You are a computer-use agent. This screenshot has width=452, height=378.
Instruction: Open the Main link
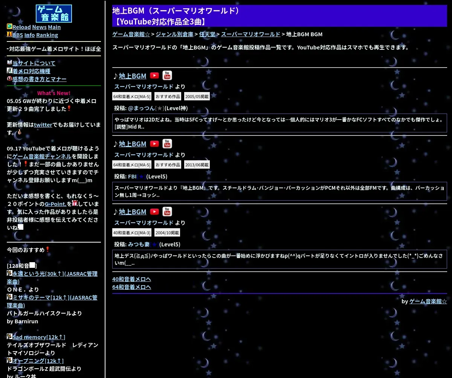point(54,27)
